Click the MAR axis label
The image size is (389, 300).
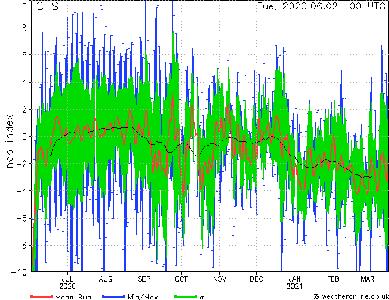coord(368,279)
